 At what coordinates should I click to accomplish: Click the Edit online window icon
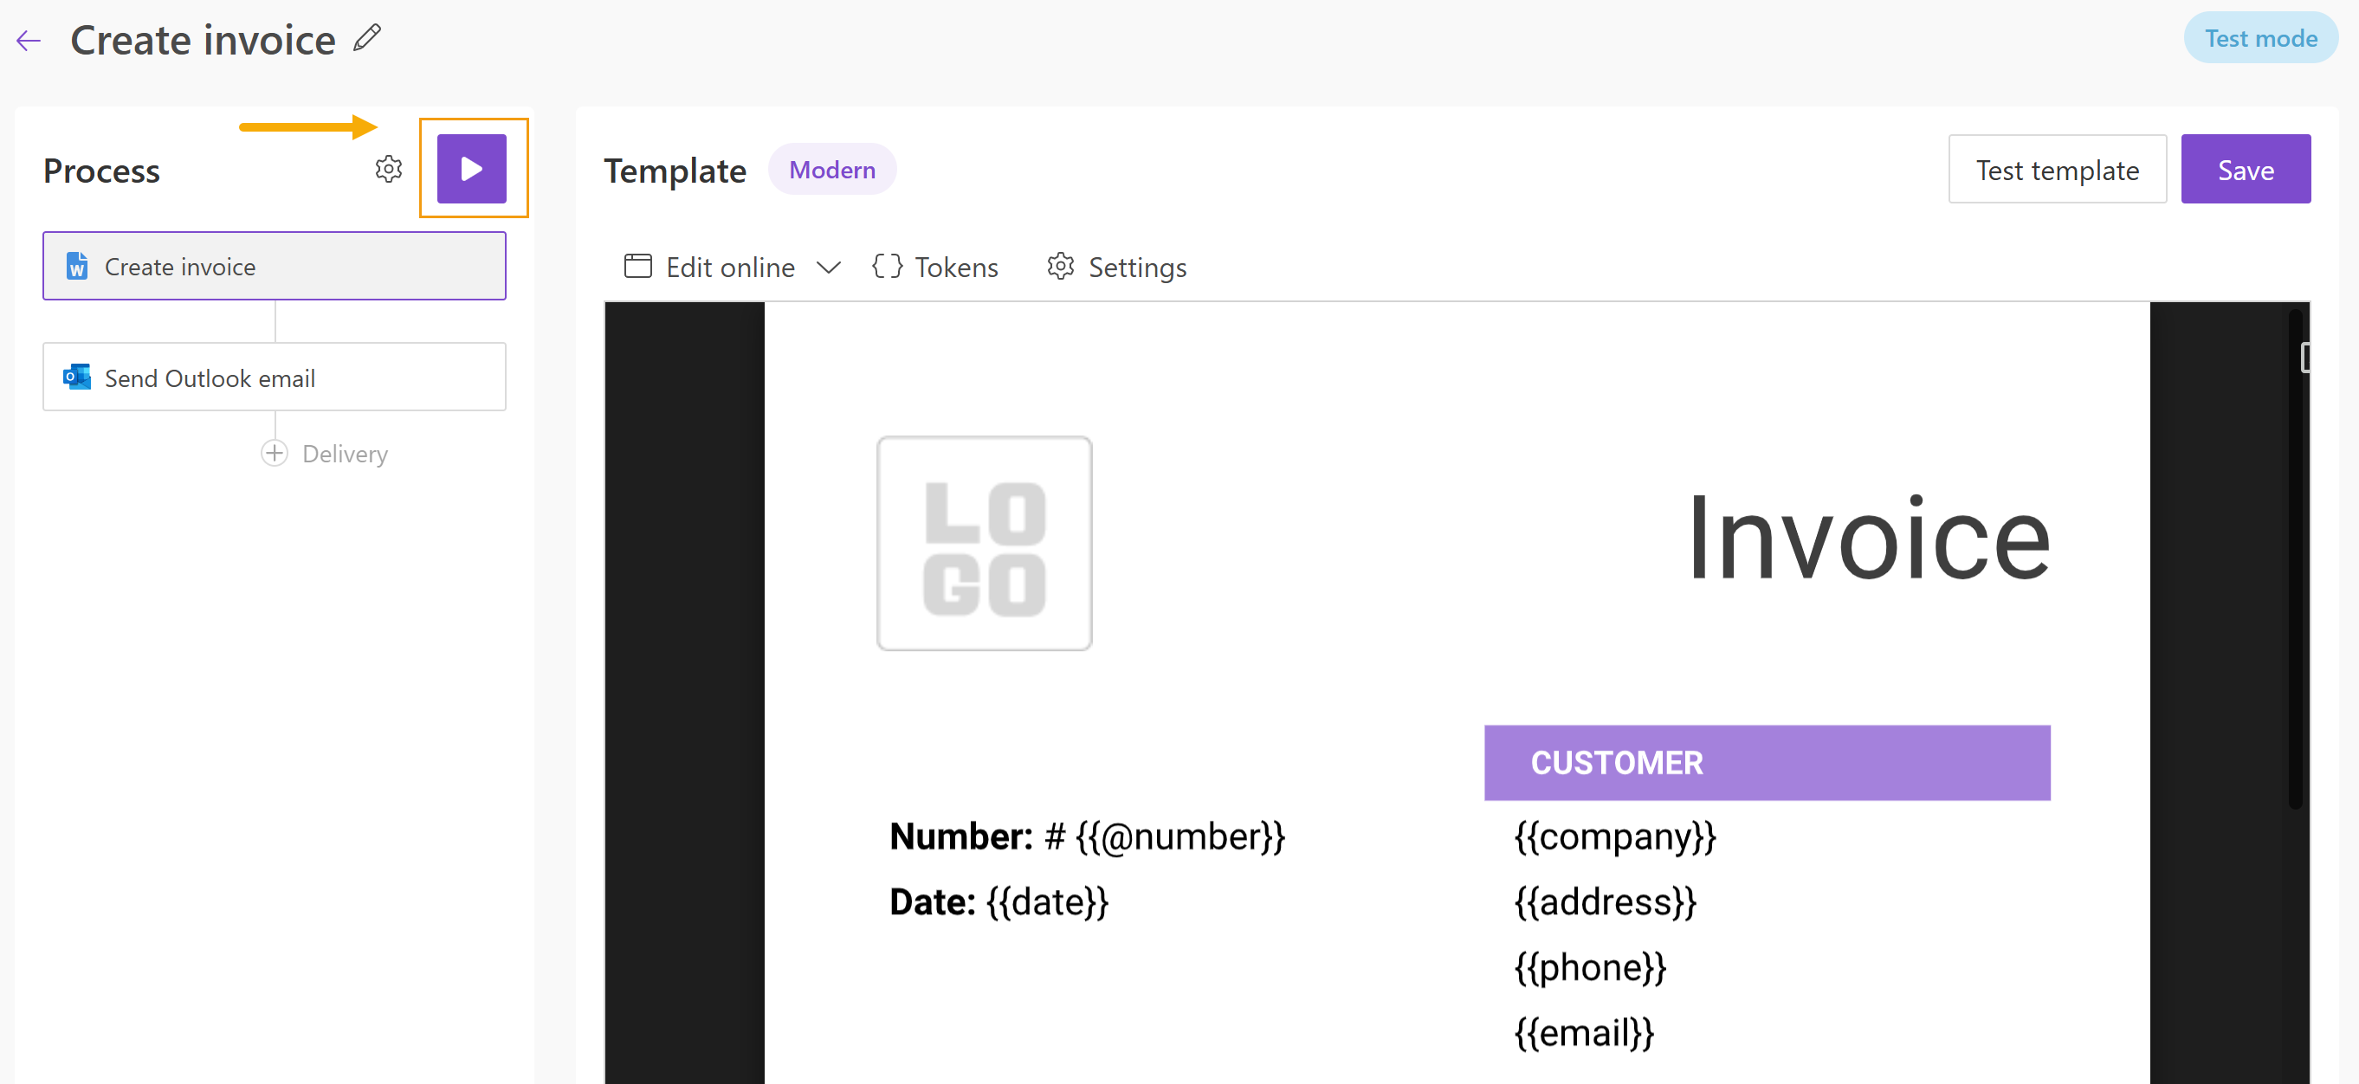tap(637, 267)
